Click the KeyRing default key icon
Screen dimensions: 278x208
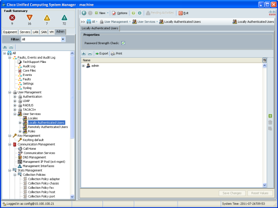point(20,140)
